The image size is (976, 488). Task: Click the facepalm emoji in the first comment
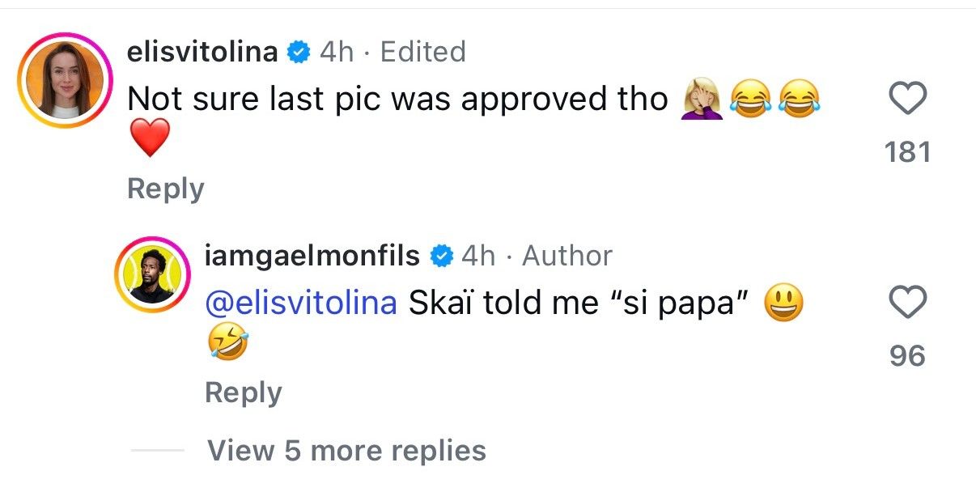coord(702,100)
